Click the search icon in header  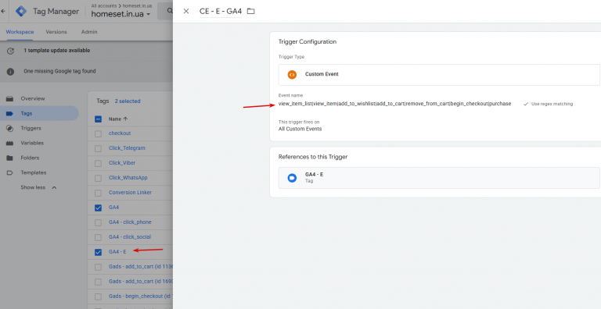[170, 11]
